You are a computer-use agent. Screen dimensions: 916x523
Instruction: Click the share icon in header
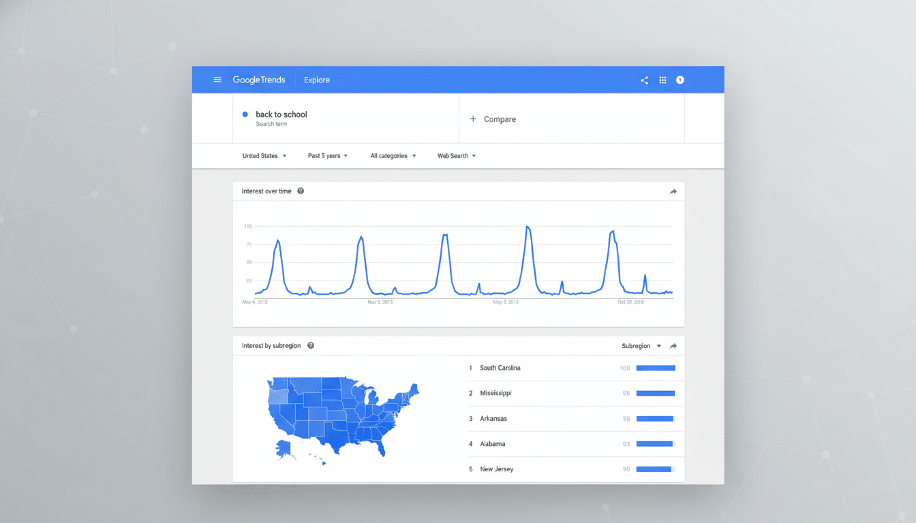644,80
